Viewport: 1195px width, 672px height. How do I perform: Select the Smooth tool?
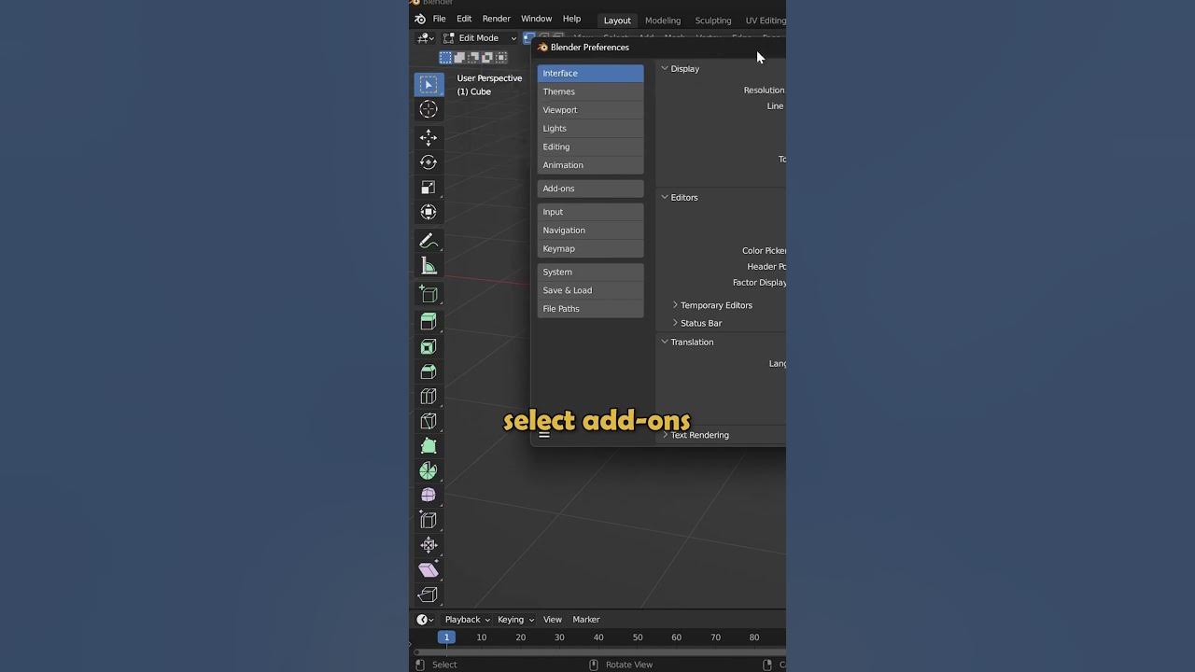pos(429,496)
